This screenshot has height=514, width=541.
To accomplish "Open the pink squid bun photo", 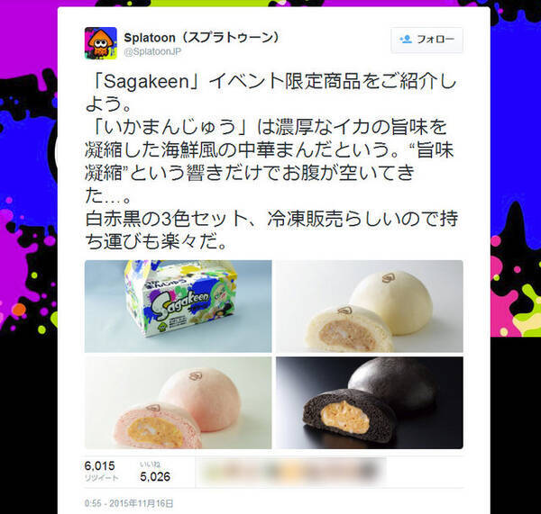I will click(x=178, y=402).
